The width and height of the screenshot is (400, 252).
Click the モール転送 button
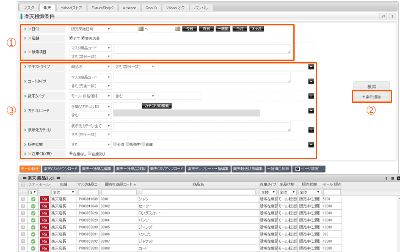(x=30, y=169)
